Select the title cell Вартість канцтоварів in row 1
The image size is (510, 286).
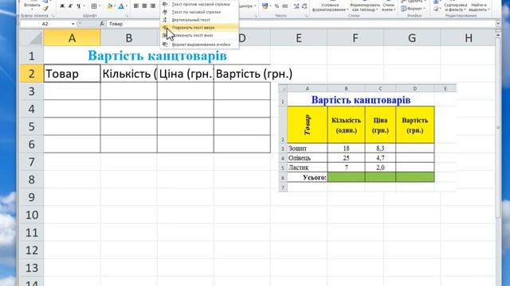tap(157, 56)
